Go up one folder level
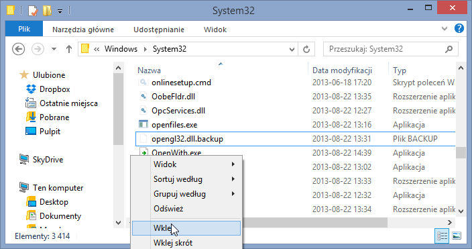This screenshot has height=249, width=472. coord(69,49)
